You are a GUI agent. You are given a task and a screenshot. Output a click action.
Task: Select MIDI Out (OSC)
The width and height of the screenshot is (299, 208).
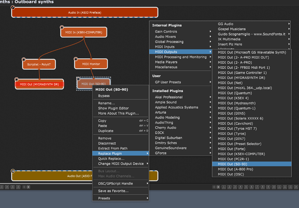pyautogui.click(x=252, y=174)
